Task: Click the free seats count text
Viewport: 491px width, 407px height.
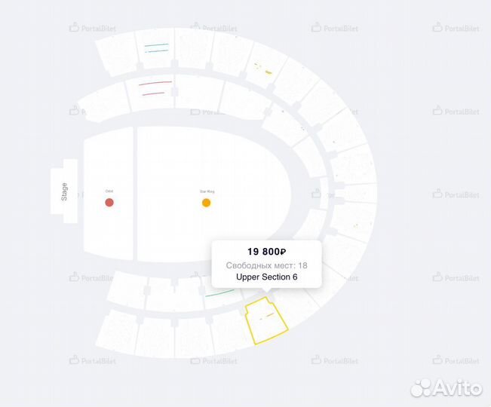Action: [x=266, y=265]
